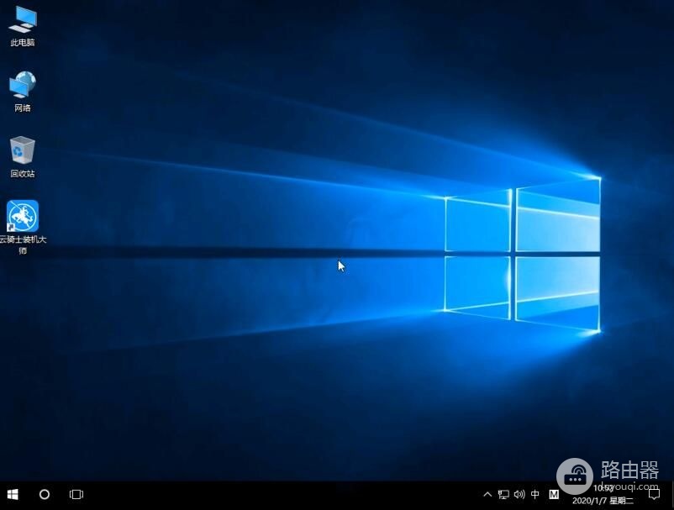Open the Windows Start menu
This screenshot has height=510, width=674.
[x=13, y=495]
